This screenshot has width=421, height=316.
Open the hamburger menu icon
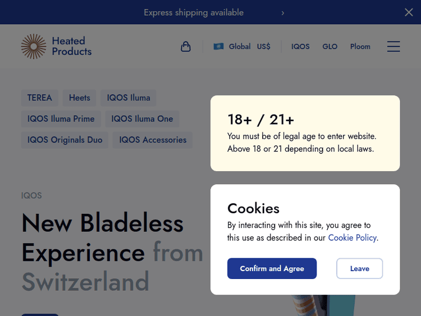point(393,47)
